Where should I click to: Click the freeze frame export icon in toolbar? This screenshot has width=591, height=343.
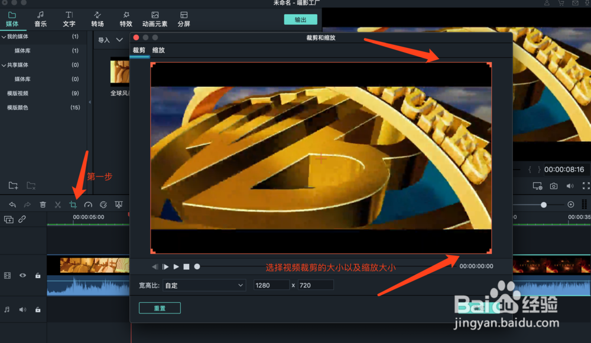coord(119,204)
